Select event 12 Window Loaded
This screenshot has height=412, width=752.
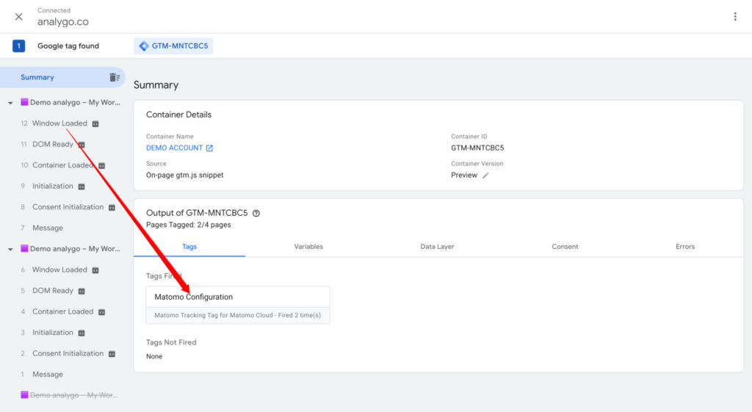59,123
